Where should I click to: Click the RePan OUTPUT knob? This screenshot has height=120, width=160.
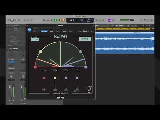tap(89, 89)
